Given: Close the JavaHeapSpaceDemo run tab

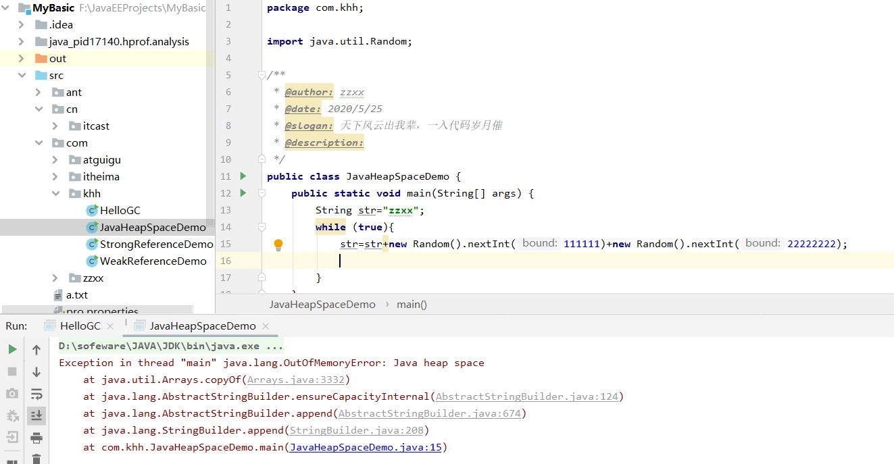Looking at the screenshot, I should (x=266, y=326).
